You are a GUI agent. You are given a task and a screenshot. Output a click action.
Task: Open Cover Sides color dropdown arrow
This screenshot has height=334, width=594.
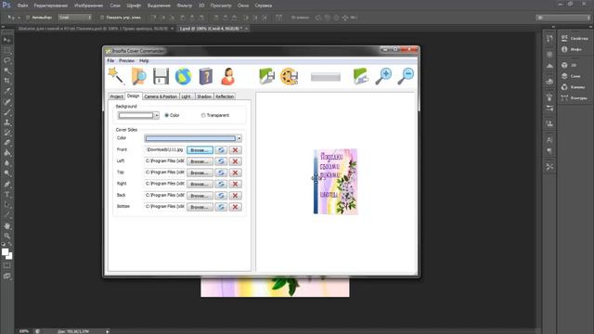239,138
